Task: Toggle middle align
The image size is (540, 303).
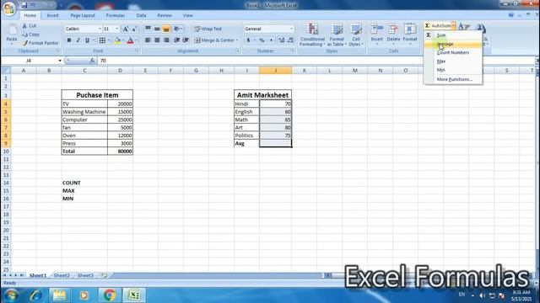Action: pyautogui.click(x=157, y=29)
